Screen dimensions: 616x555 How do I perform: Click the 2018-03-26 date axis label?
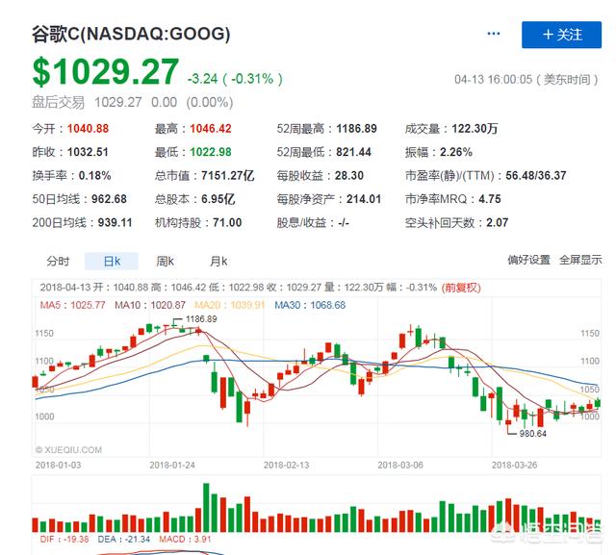[515, 466]
